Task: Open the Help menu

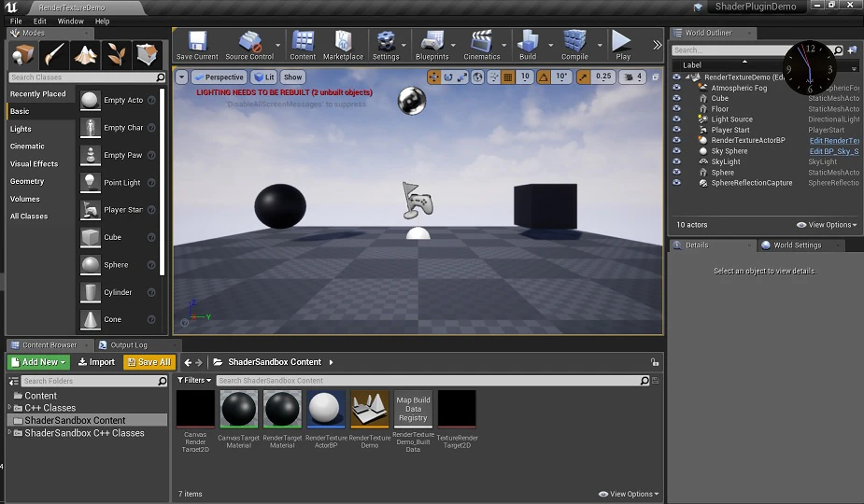Action: (103, 21)
